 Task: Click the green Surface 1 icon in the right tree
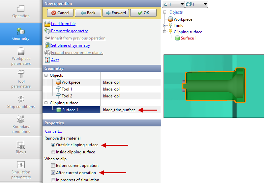tap(177, 38)
